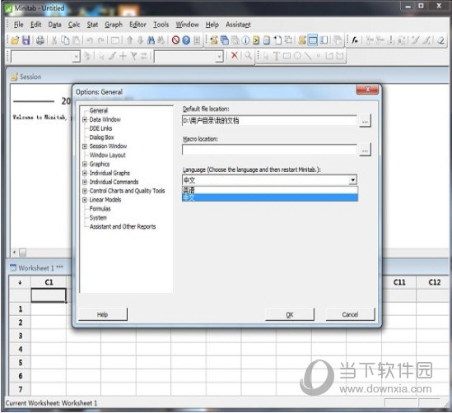Viewport: 452px width, 413px height.
Task: Click OK in Options dialog
Action: point(290,314)
